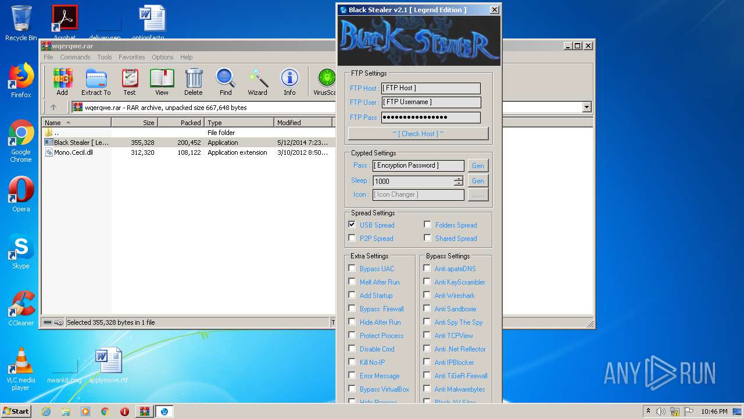Uncheck USB Spread checkbox
The height and width of the screenshot is (419, 744).
[352, 225]
